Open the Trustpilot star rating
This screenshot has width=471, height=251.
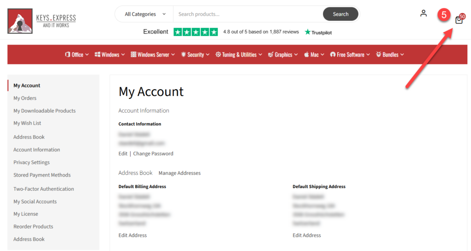[x=195, y=32]
